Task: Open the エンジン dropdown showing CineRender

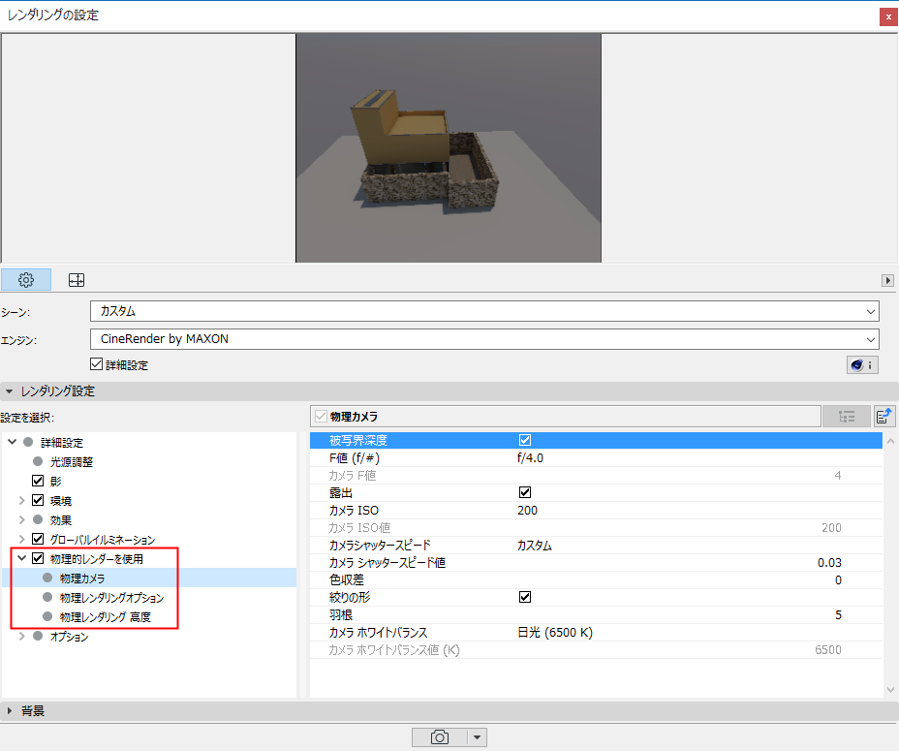Action: click(484, 339)
